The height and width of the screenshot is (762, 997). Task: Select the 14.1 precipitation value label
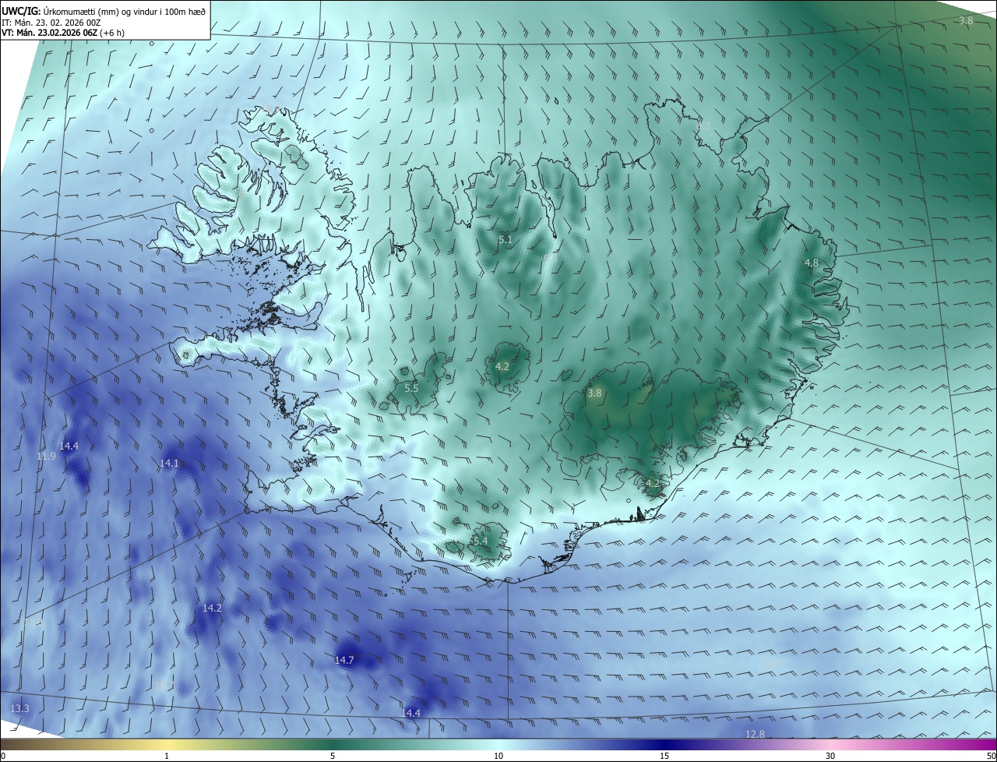(169, 463)
